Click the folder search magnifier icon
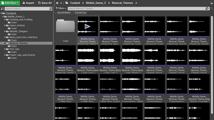214x120 pixels. click(x=51, y=9)
